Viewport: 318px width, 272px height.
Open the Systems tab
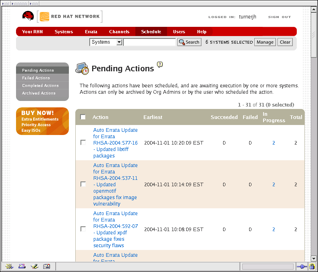click(64, 32)
